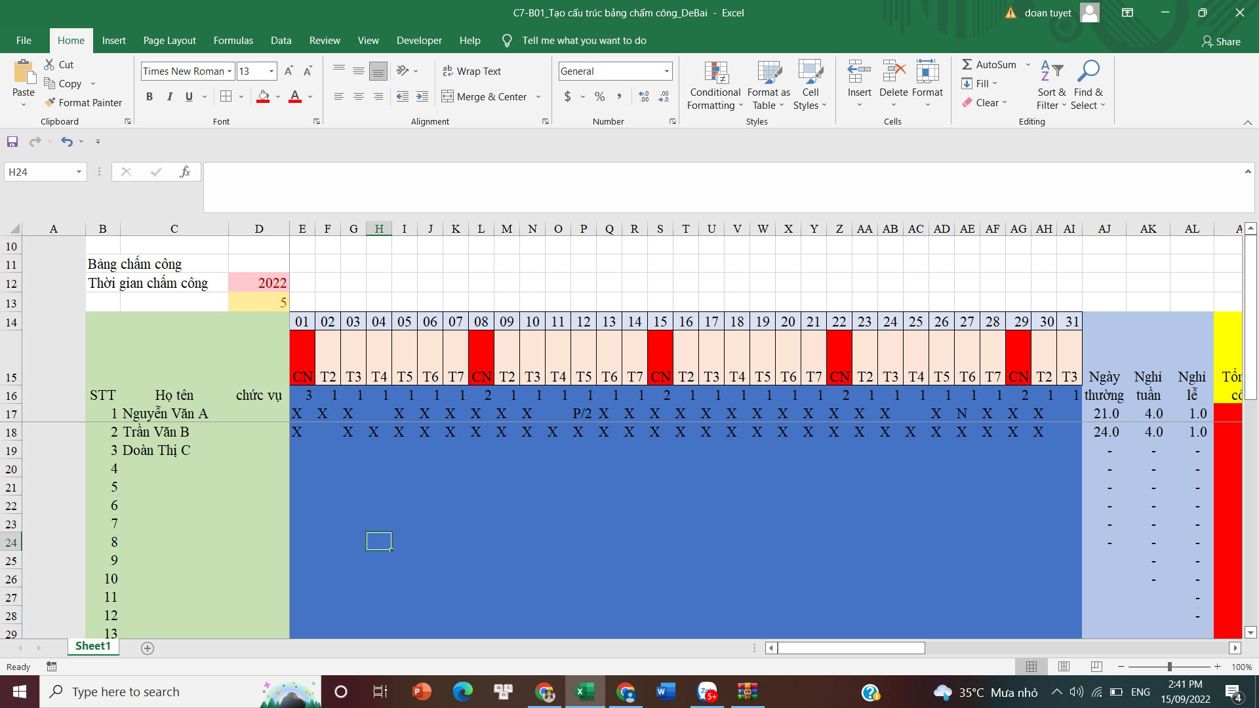Click the Format cells icon
Viewport: 1259px width, 708px height.
(x=927, y=71)
